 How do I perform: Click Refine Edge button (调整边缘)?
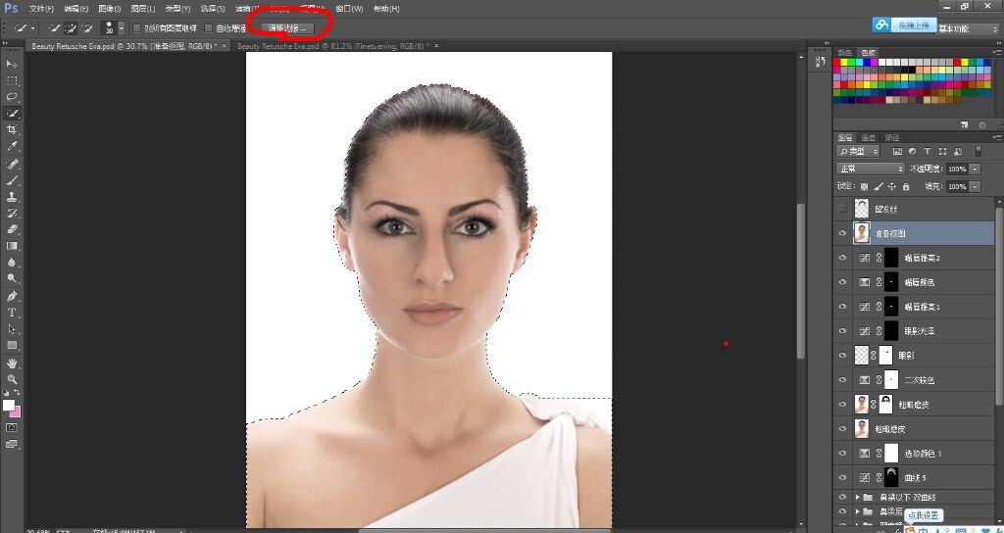coord(288,28)
